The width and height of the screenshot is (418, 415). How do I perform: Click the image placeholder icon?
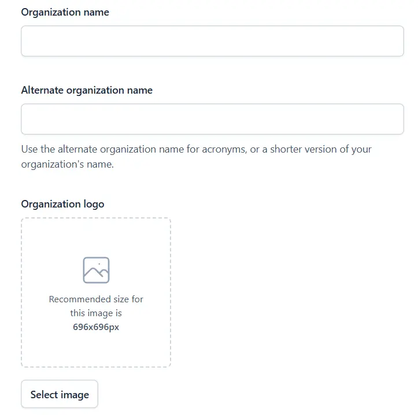click(96, 270)
